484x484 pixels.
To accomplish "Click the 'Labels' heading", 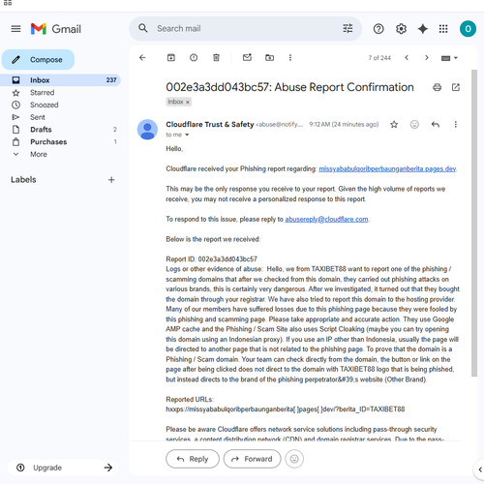I will [x=23, y=180].
